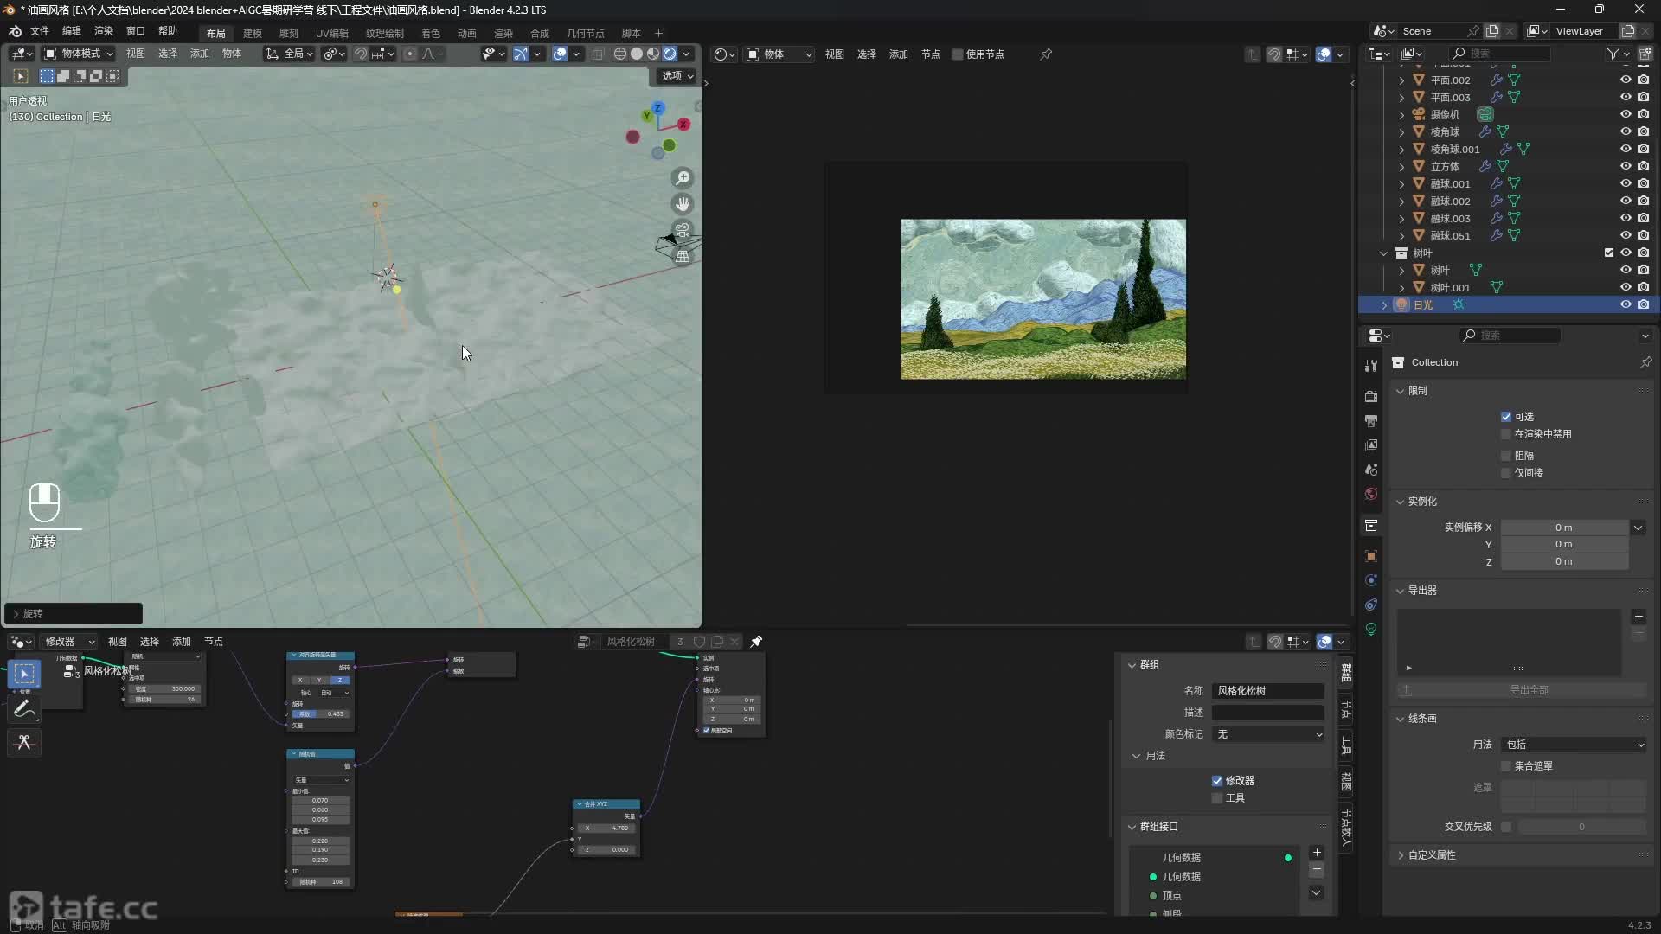Hide 摄像机 in viewport via eye icon
1661x934 pixels.
pyautogui.click(x=1626, y=114)
